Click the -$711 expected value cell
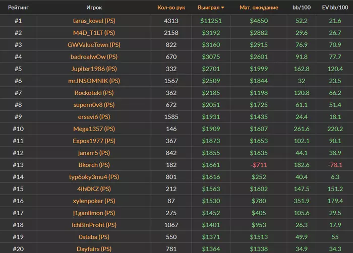Screen dimensions: 353x253 pos(259,165)
